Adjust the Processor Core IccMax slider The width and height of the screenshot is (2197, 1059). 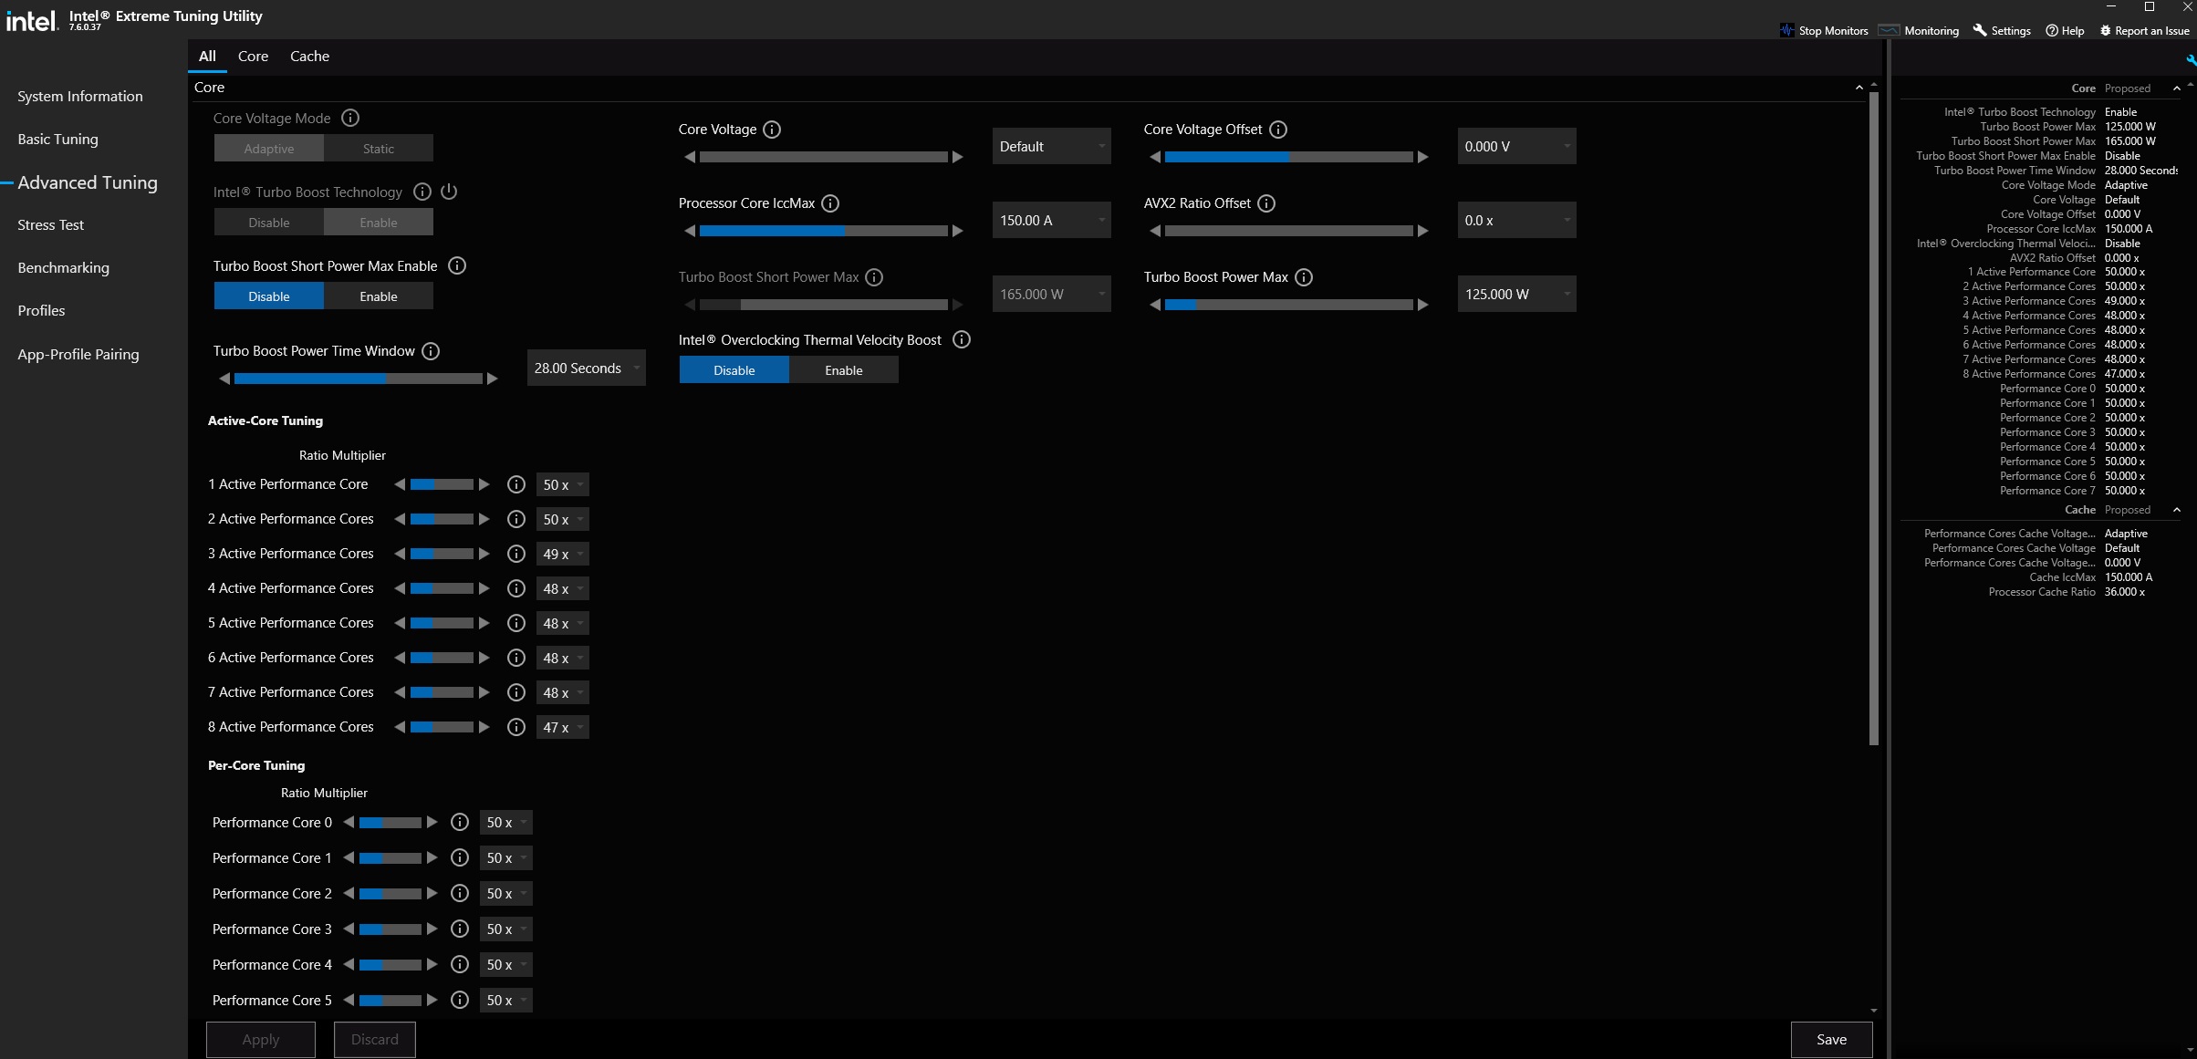click(823, 231)
